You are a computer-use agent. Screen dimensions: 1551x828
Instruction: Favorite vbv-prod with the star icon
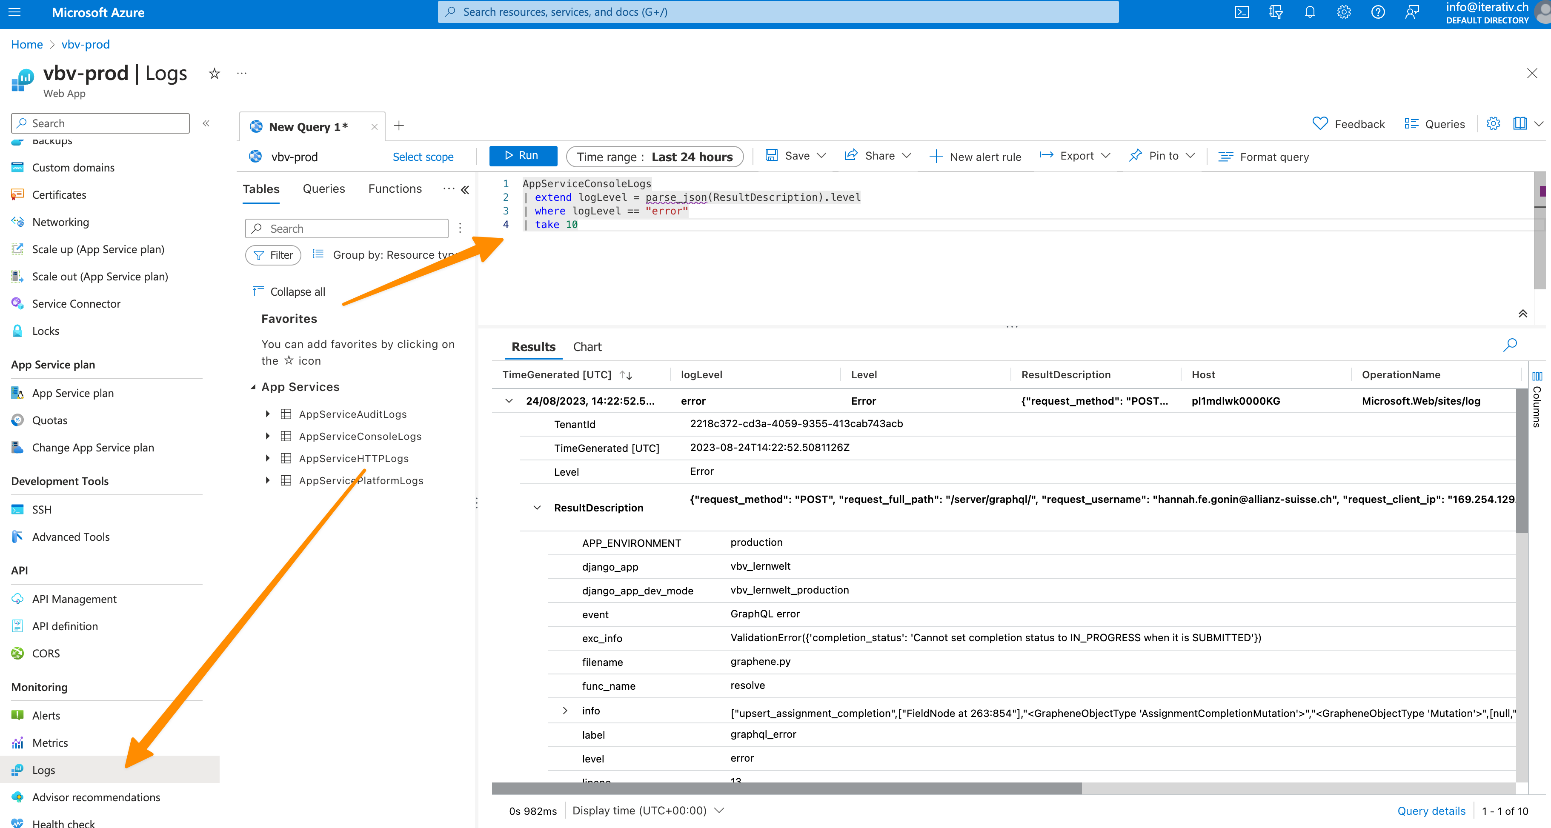(x=215, y=74)
